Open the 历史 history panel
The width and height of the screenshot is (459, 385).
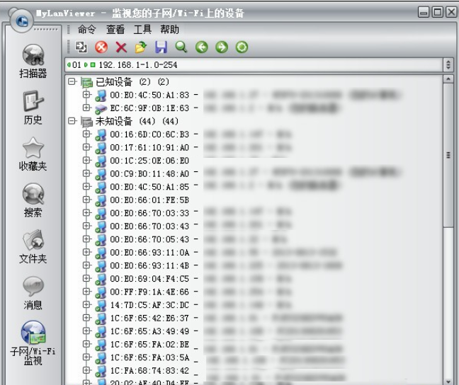tap(33, 108)
